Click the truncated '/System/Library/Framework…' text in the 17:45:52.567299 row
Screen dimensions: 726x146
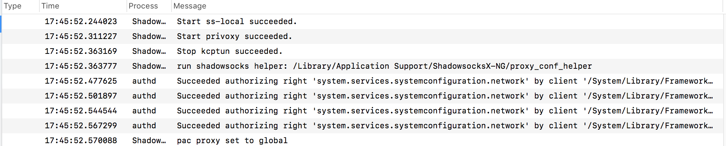pos(648,126)
